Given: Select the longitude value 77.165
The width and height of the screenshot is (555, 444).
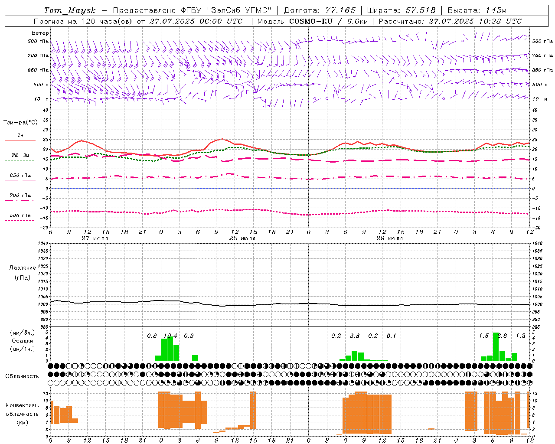Looking at the screenshot, I should (340, 10).
